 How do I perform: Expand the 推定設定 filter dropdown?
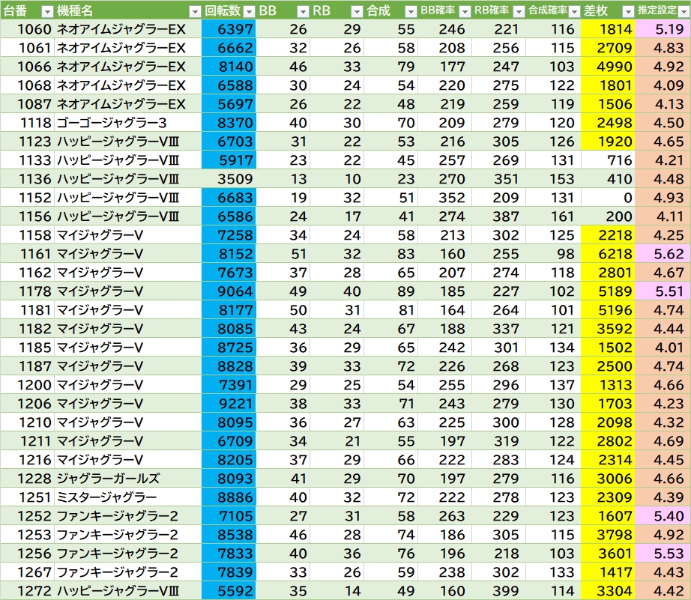click(682, 11)
